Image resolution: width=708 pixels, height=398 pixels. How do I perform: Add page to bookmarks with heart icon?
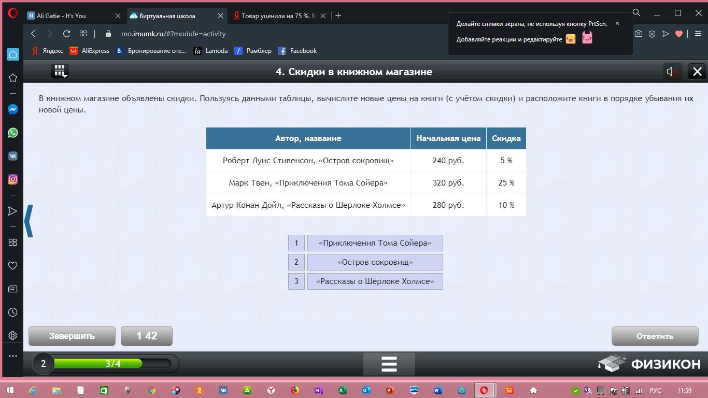[x=679, y=34]
